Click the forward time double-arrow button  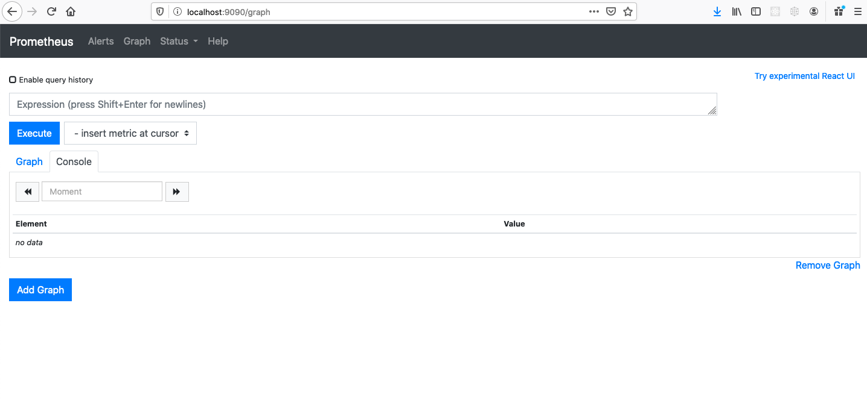[x=177, y=192]
